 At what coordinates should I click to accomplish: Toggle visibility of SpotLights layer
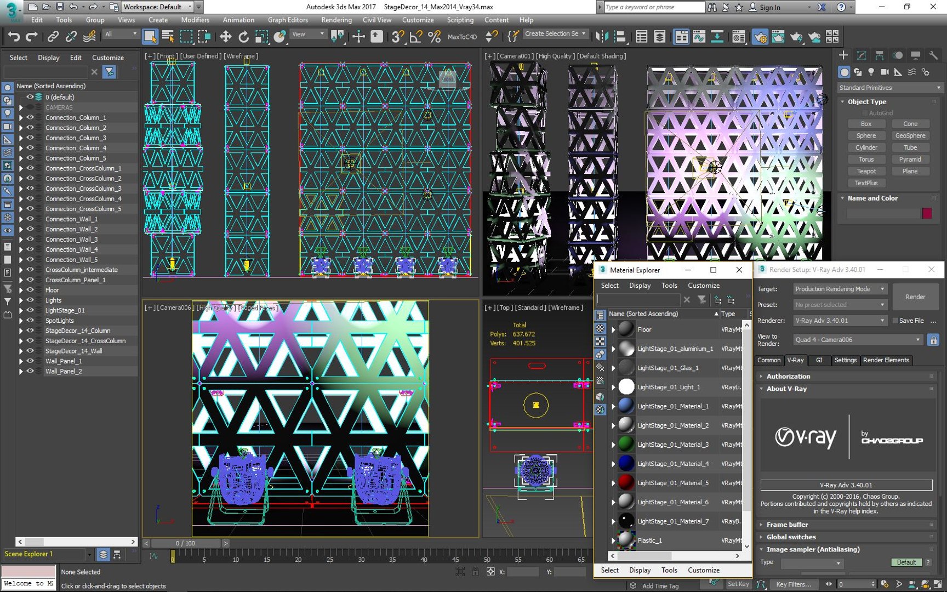click(x=30, y=320)
